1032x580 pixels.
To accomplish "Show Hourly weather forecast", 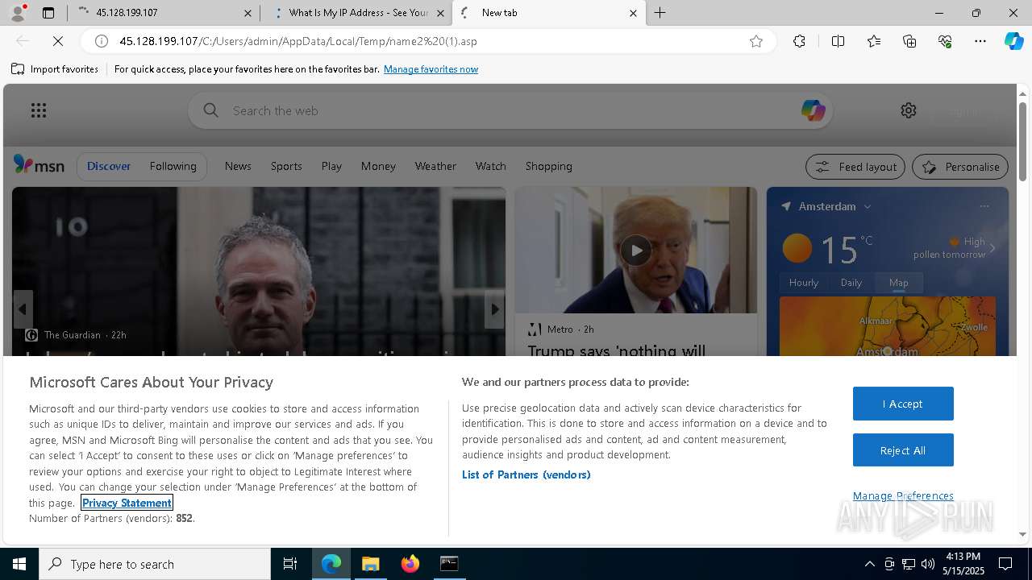I will click(x=803, y=283).
